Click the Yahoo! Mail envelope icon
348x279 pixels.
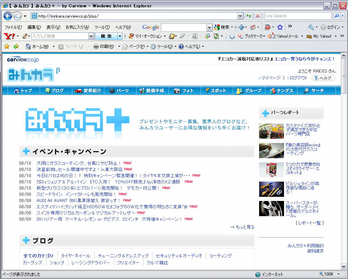coord(271,36)
